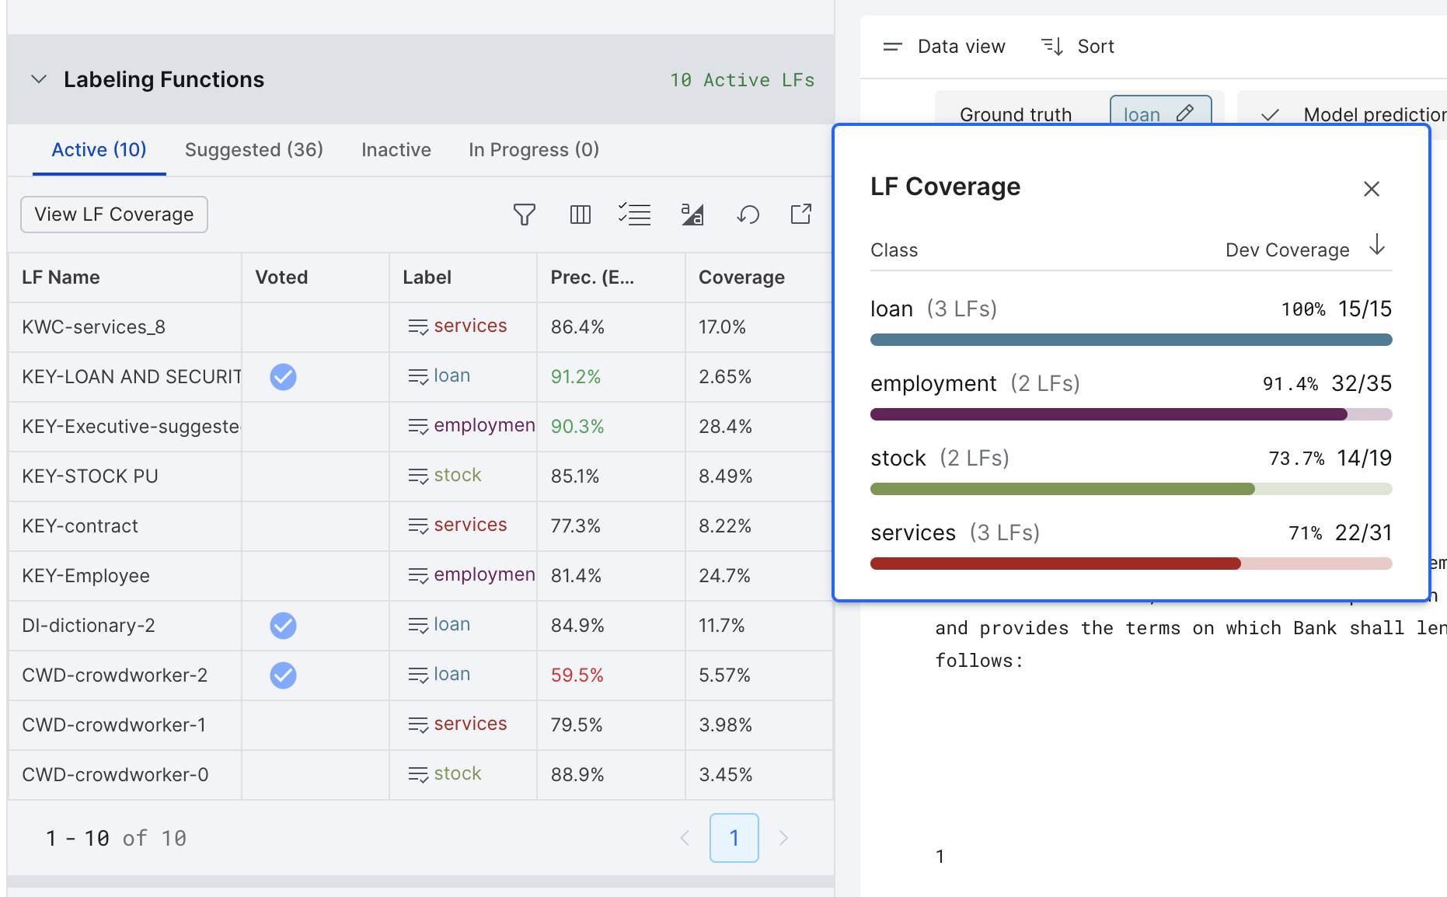Click label icon in KEY-Employee row
1447x897 pixels.
[418, 576]
